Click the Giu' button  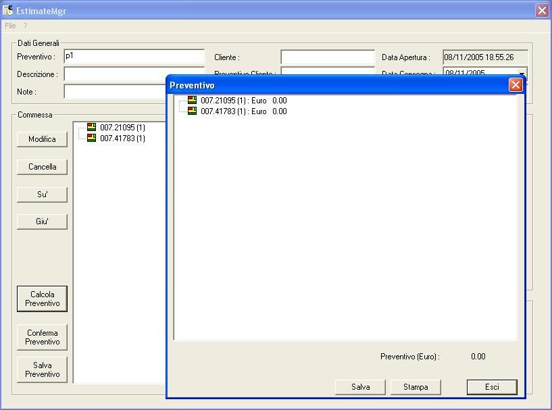pyautogui.click(x=43, y=222)
